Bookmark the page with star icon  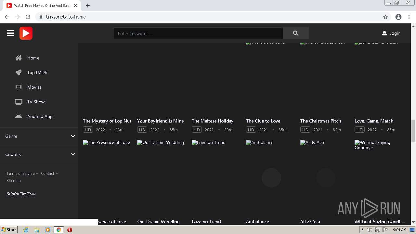tap(385, 17)
